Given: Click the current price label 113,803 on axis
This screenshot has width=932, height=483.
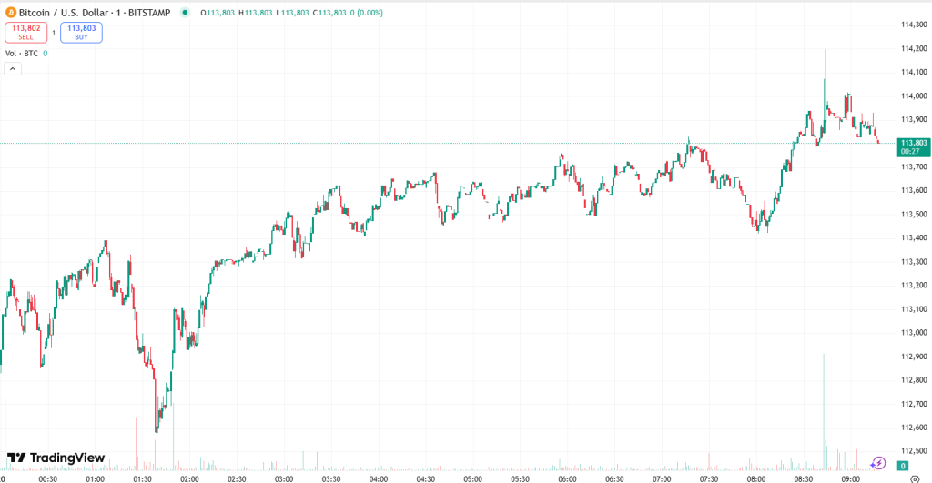Looking at the screenshot, I should point(913,143).
